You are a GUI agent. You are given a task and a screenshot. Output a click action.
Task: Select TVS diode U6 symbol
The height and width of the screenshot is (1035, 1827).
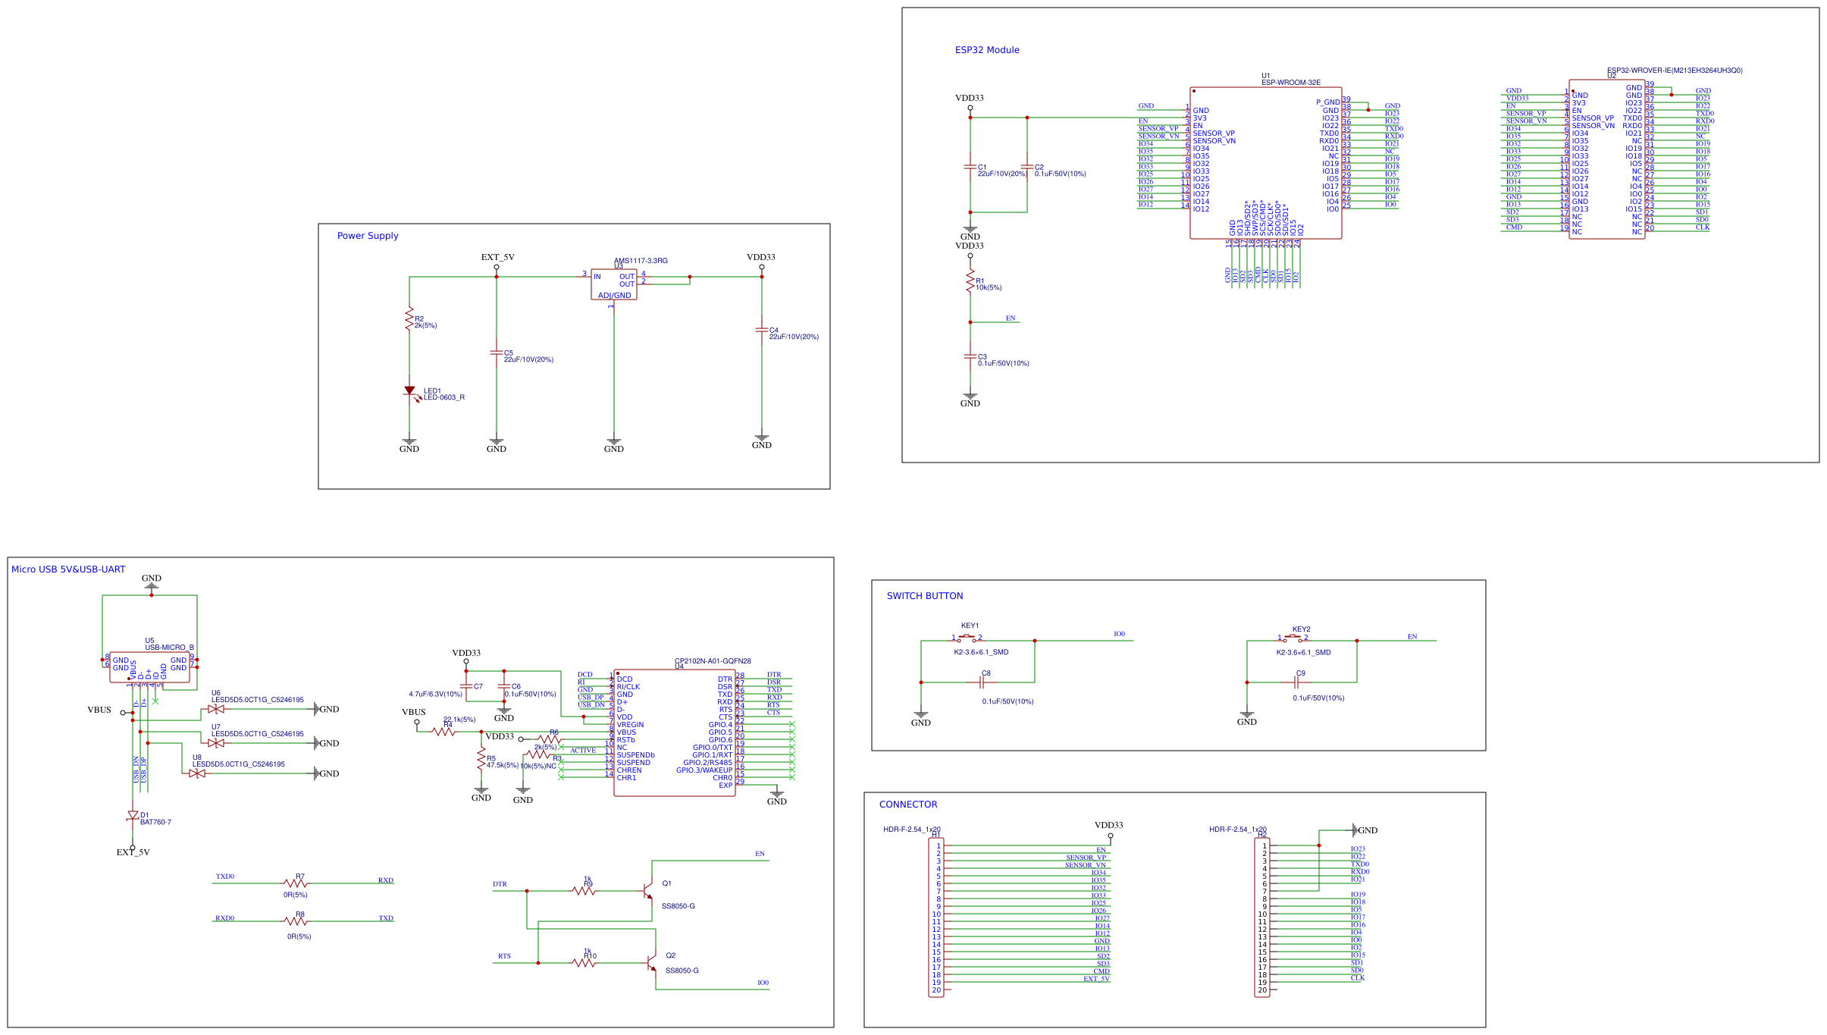[216, 709]
